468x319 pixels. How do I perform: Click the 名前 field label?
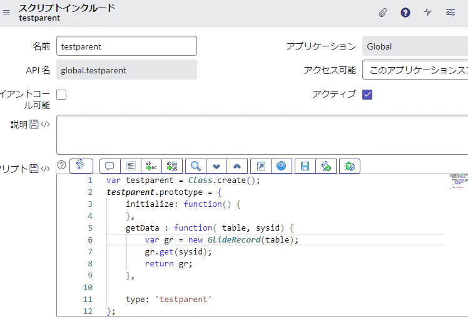(x=41, y=46)
